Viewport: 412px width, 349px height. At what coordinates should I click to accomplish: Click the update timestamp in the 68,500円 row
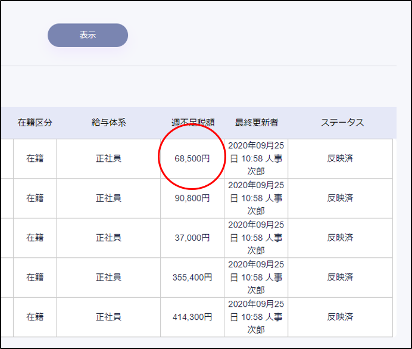coord(256,159)
